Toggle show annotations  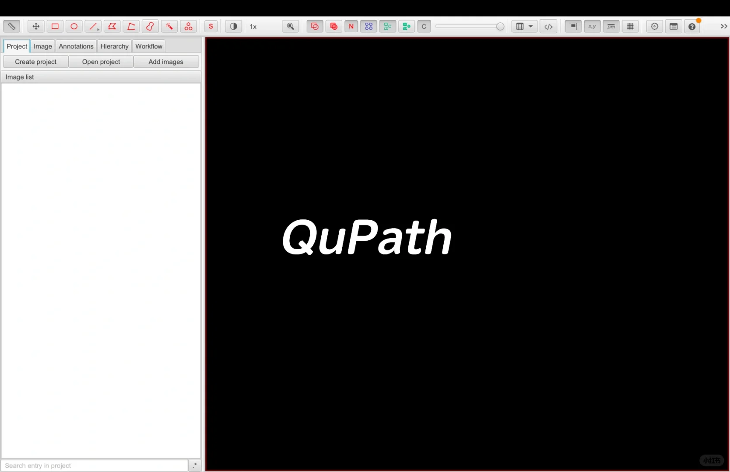point(315,27)
